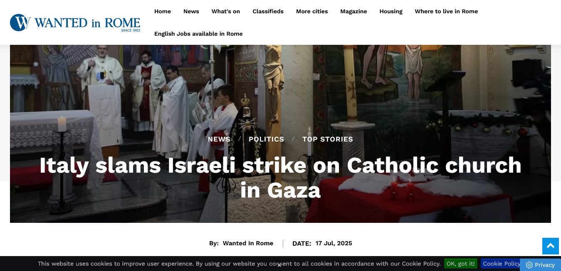Open the Cookie Policy button
The height and width of the screenshot is (271, 561).
click(502, 264)
